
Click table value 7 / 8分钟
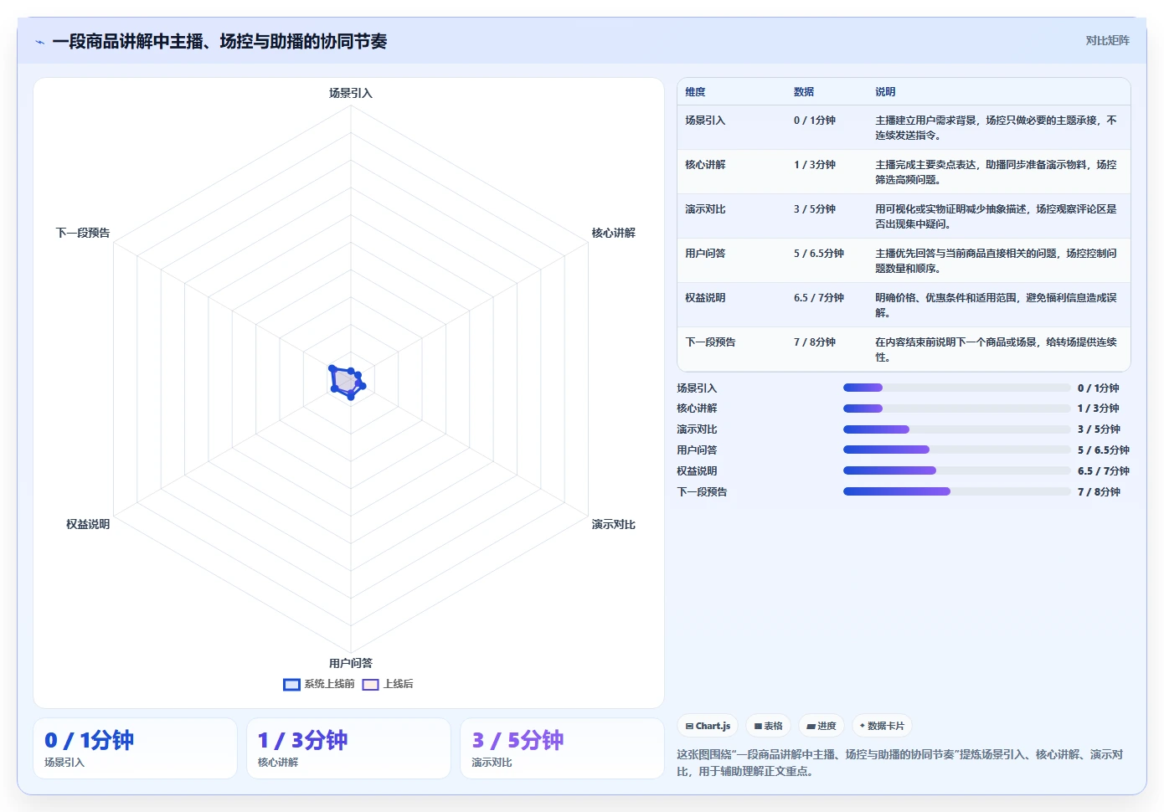(815, 342)
